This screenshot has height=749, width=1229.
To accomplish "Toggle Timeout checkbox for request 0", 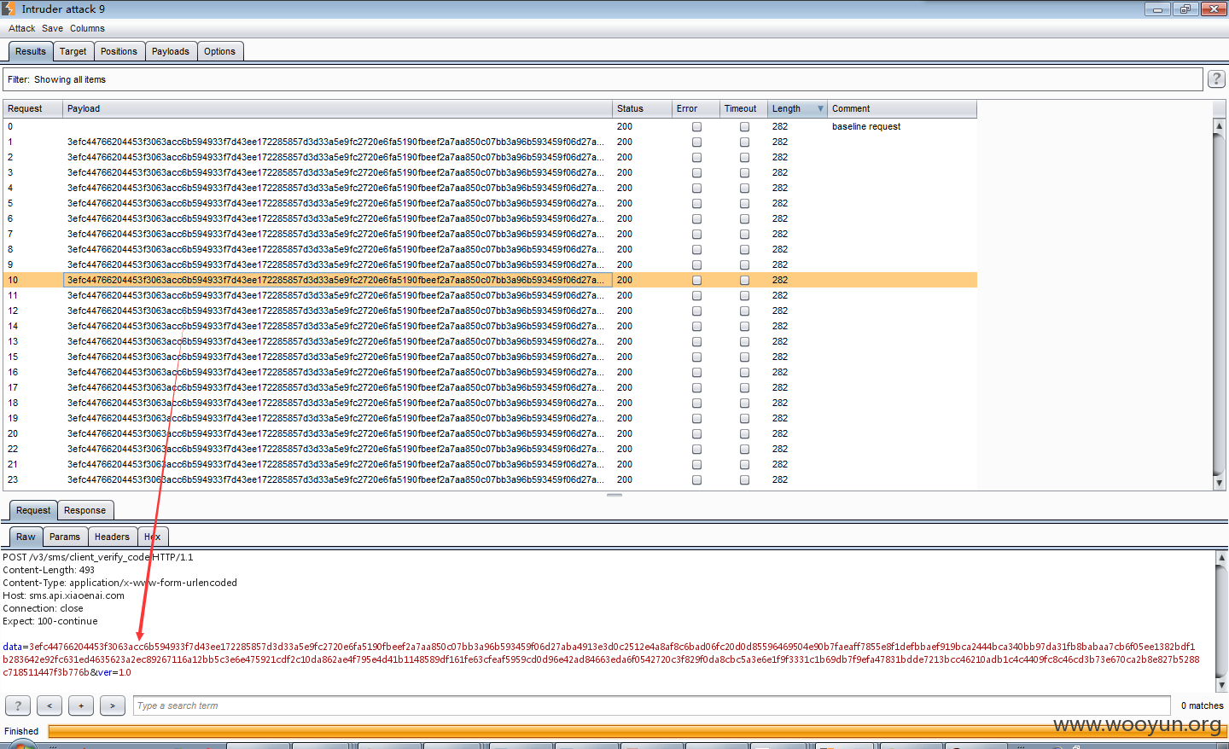I will point(744,126).
